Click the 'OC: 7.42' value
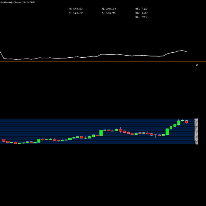 click(x=141, y=9)
